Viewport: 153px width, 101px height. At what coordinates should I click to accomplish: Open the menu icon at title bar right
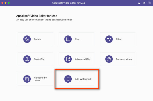149,3
